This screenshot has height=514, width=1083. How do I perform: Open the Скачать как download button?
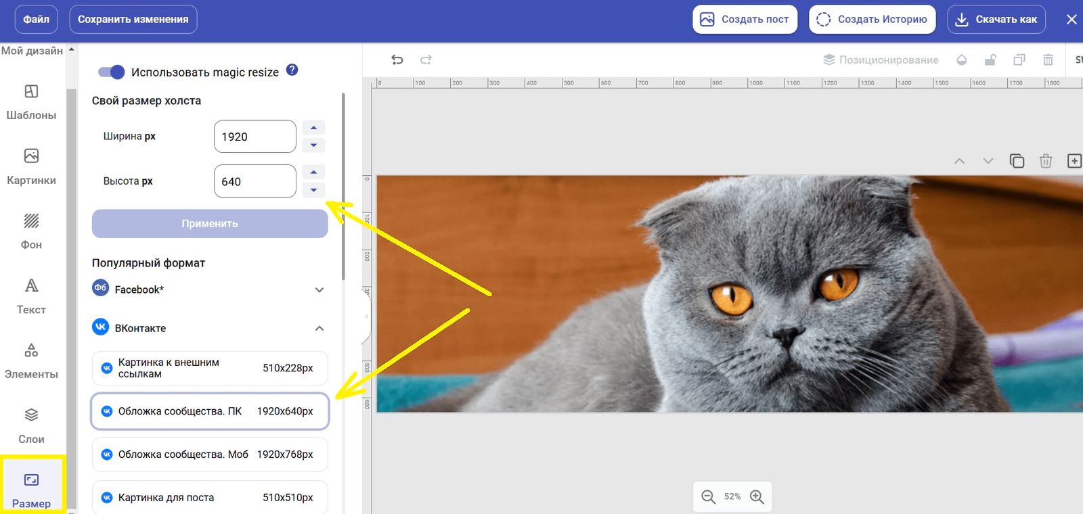pos(996,20)
